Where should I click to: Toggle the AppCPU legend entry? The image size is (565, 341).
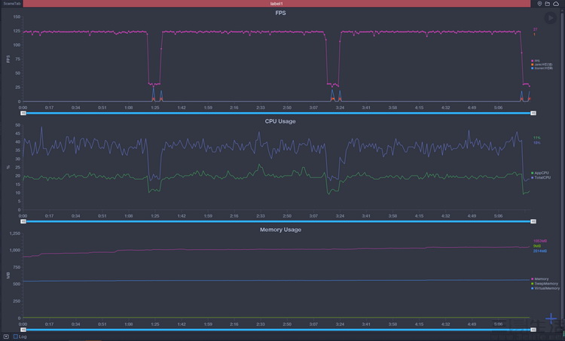[540, 173]
